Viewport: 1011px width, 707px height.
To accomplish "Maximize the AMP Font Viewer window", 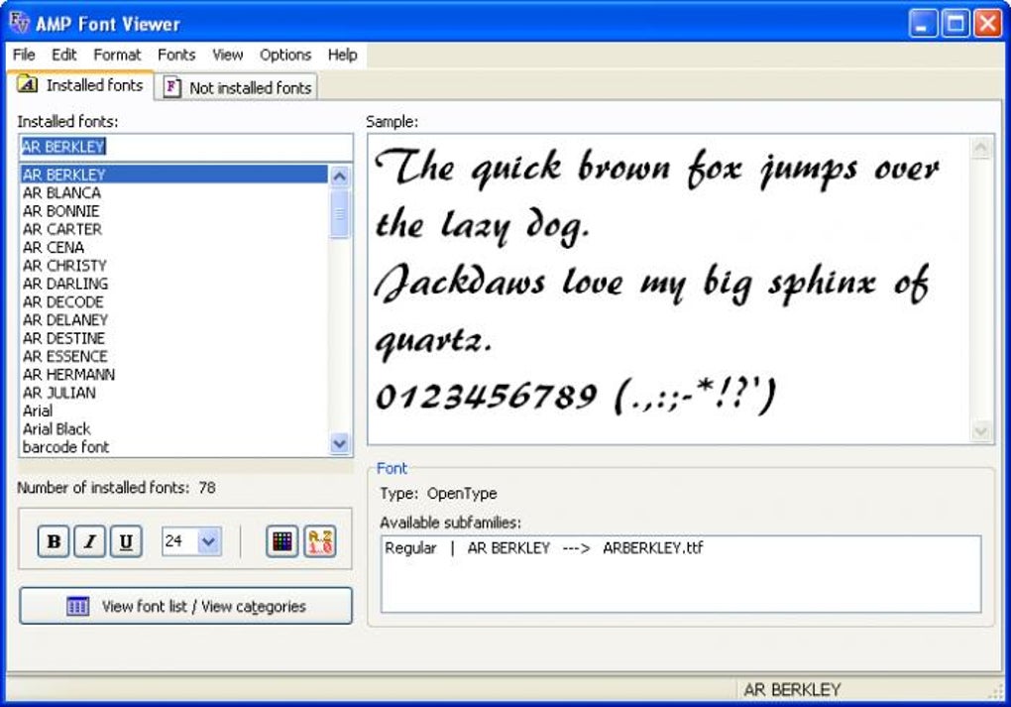I will [955, 24].
